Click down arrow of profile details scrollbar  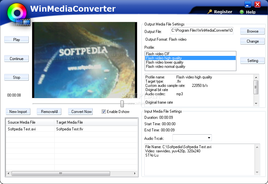[x=256, y=103]
